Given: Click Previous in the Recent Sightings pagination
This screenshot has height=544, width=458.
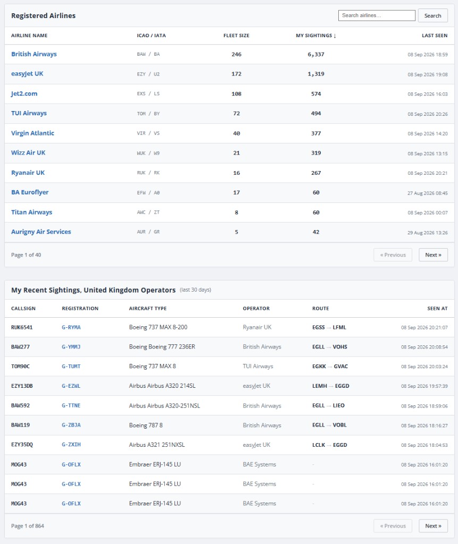Looking at the screenshot, I should click(x=393, y=526).
